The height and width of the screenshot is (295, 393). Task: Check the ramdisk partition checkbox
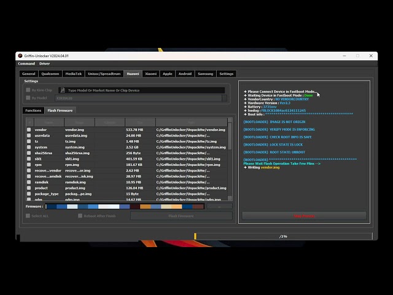pyautogui.click(x=29, y=182)
